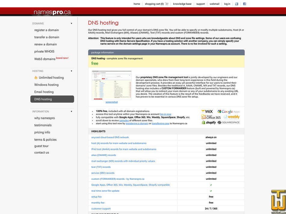Go to the home page
Screen dimensions: 286x214
click(137, 4)
